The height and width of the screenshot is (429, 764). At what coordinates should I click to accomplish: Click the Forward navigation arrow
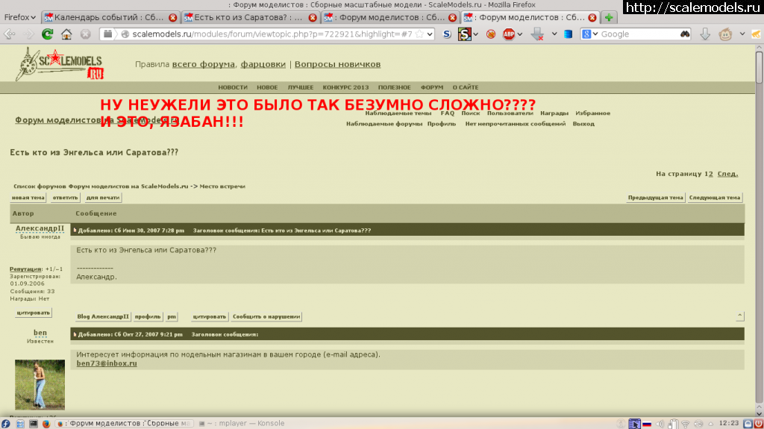point(28,34)
